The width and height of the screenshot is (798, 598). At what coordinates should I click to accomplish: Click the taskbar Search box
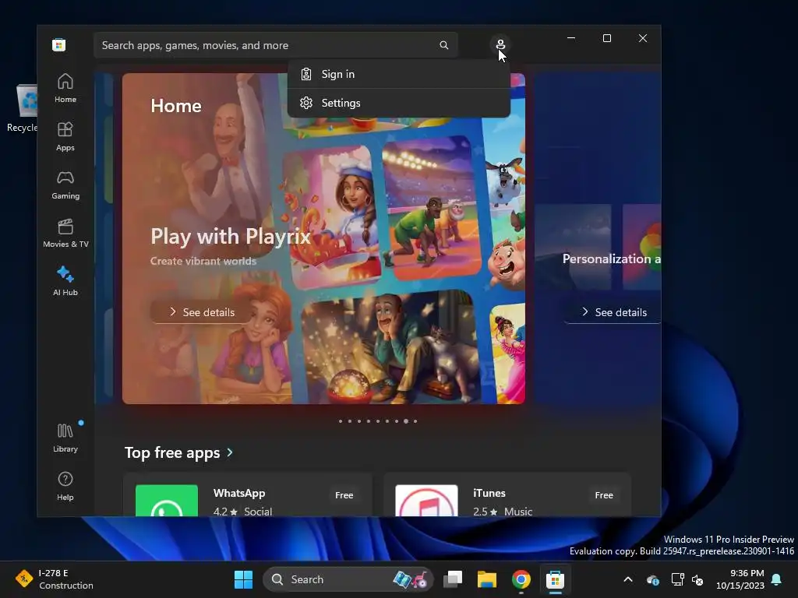pos(348,579)
